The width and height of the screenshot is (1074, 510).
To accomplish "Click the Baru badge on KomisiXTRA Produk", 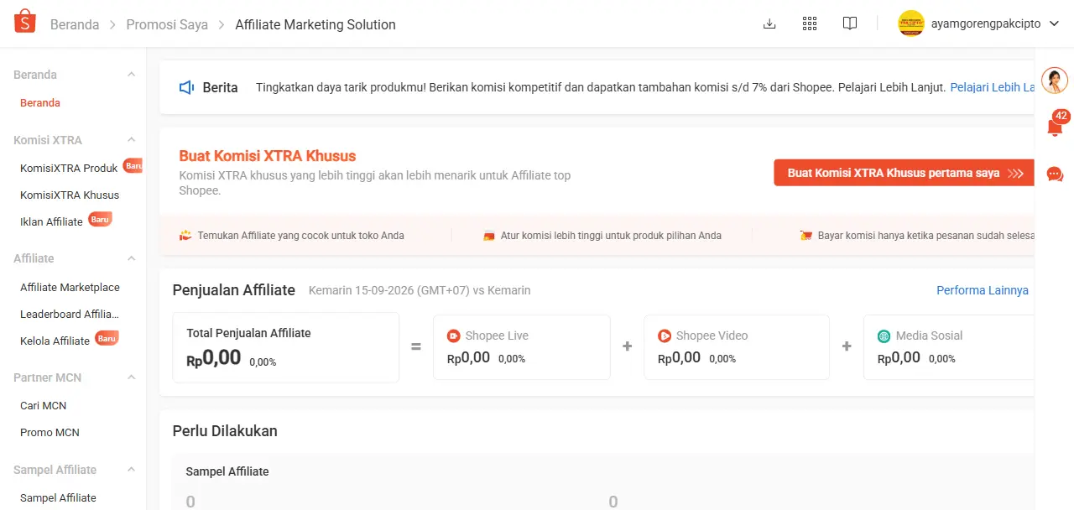I will tap(133, 166).
